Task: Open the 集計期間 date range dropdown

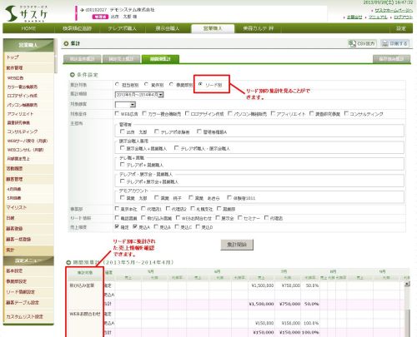Action: tap(139, 95)
